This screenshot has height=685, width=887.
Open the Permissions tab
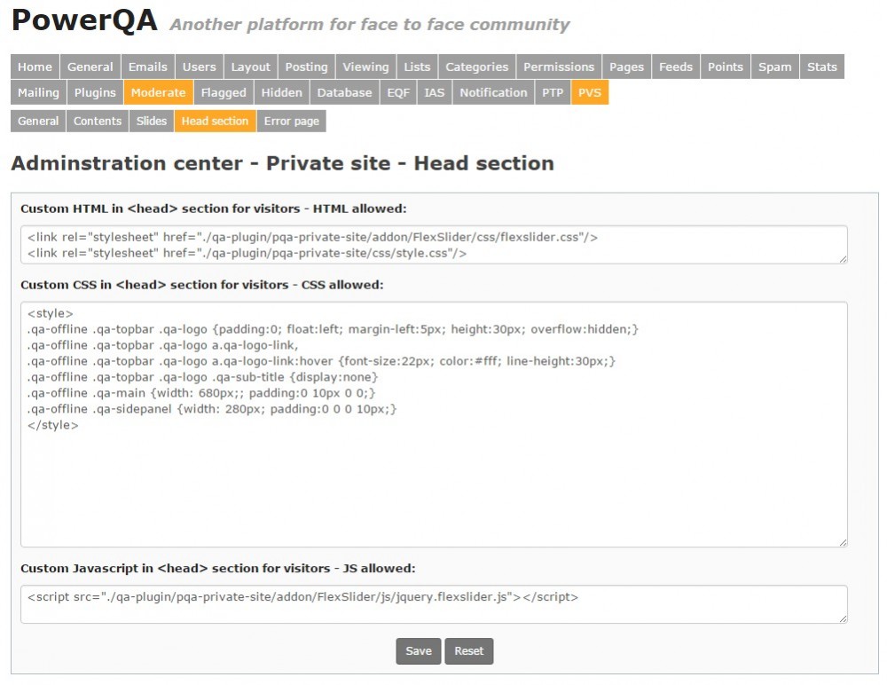point(559,67)
